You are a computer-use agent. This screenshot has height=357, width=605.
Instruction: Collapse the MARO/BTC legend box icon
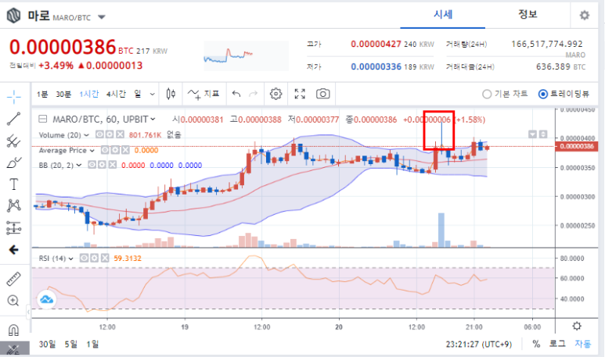(x=43, y=120)
